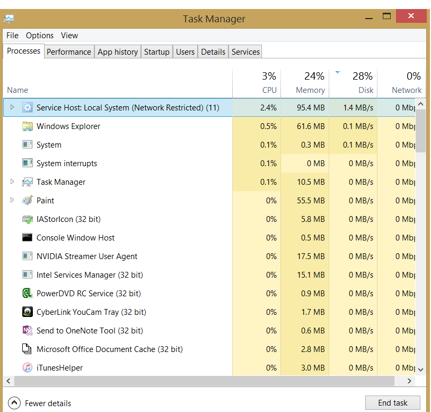This screenshot has height=412, width=431.
Task: Collapse view with Fewer details arrow
Action: tap(14, 403)
